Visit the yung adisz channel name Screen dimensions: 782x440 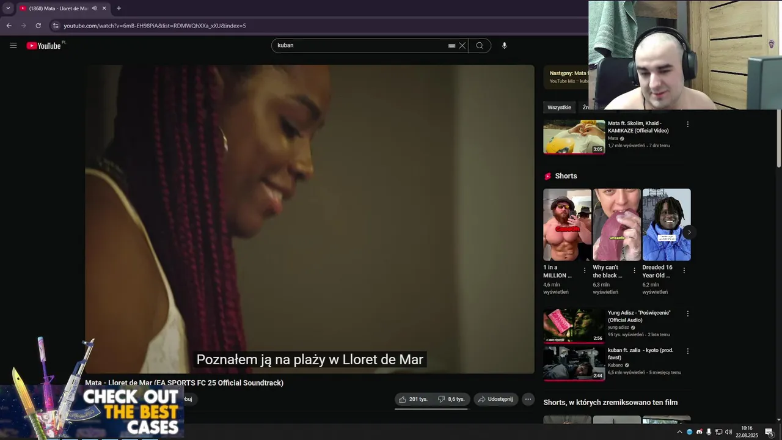point(618,328)
